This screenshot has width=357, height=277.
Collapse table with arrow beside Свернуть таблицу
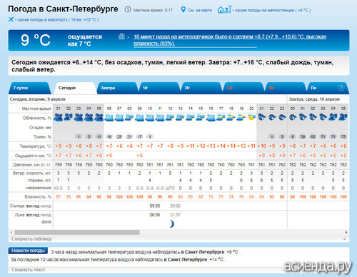point(345,239)
